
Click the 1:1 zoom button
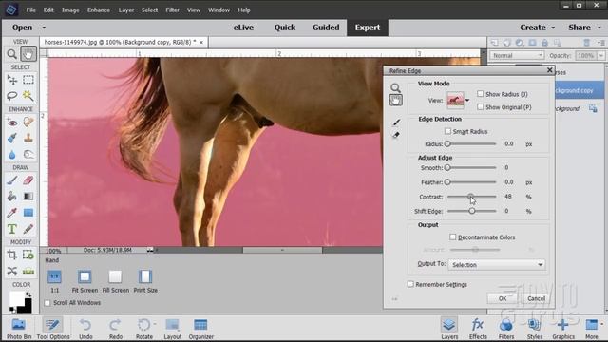55,281
